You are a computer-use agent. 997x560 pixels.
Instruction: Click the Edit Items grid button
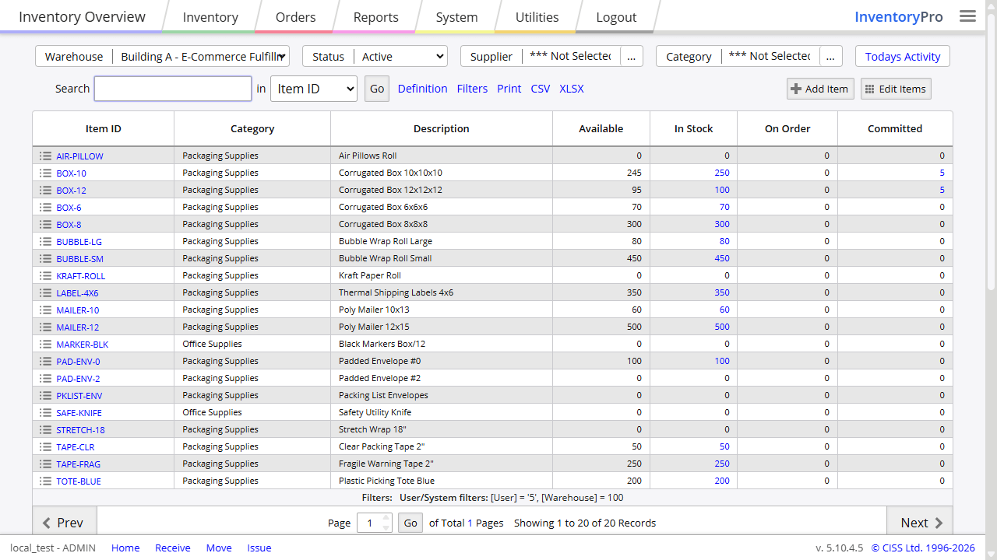click(x=895, y=89)
